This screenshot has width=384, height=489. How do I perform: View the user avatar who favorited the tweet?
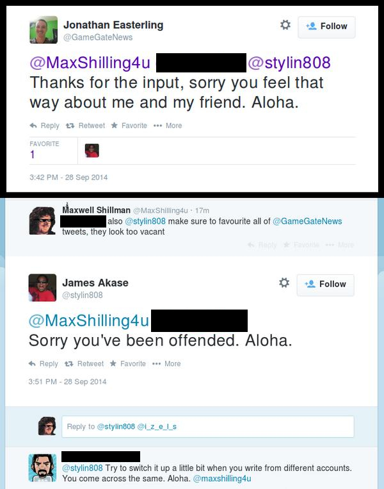92,151
